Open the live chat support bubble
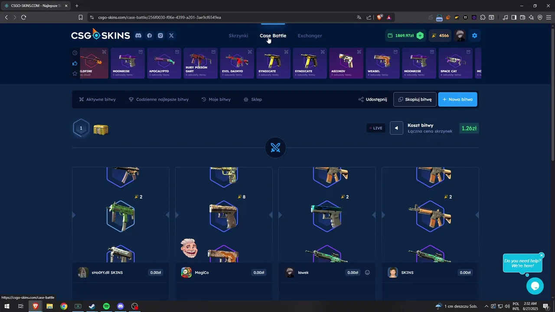 (535, 286)
